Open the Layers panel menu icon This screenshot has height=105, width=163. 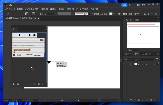pyautogui.click(x=158, y=54)
